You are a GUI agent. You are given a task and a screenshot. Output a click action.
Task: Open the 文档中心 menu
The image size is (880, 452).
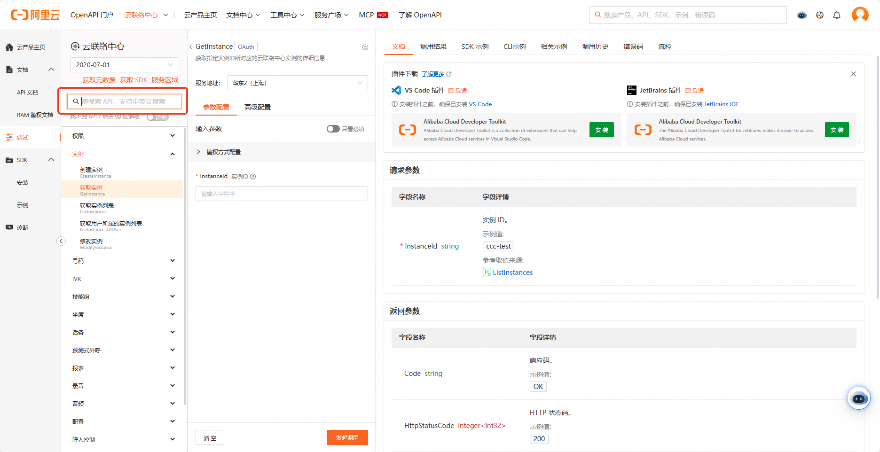(x=243, y=15)
